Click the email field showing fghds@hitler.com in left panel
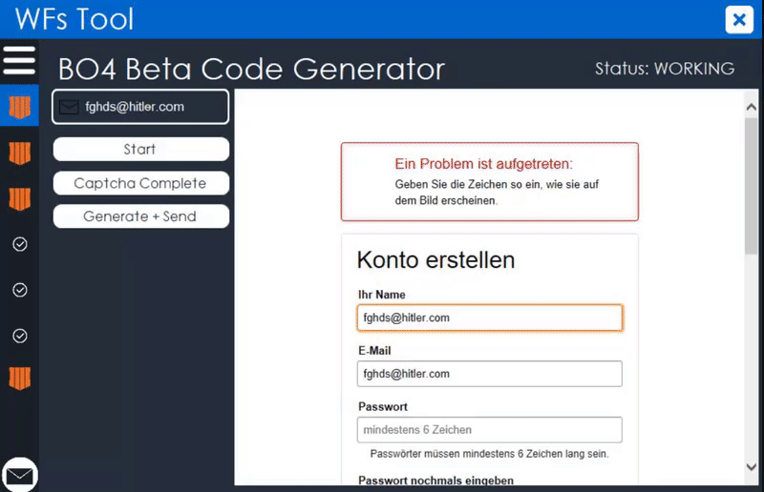This screenshot has height=492, width=764. coord(140,107)
